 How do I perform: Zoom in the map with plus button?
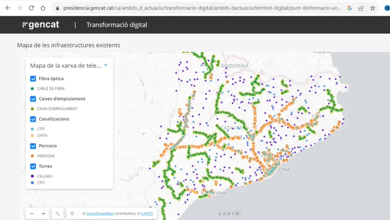[44, 214]
